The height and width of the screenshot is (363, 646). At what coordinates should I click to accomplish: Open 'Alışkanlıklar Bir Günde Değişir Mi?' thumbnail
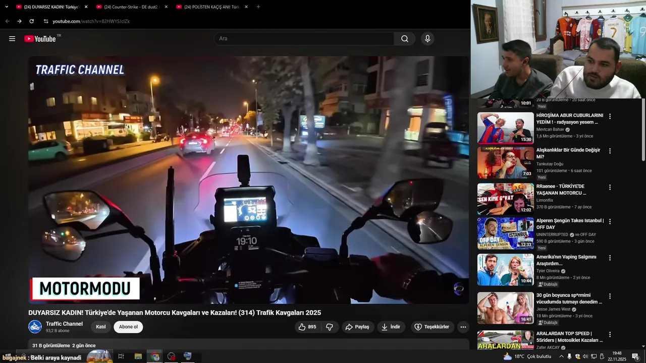(x=505, y=163)
